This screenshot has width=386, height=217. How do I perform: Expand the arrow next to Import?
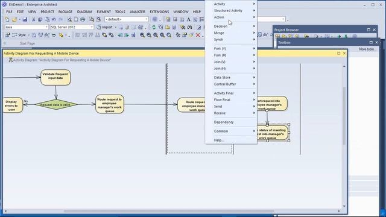(x=116, y=27)
